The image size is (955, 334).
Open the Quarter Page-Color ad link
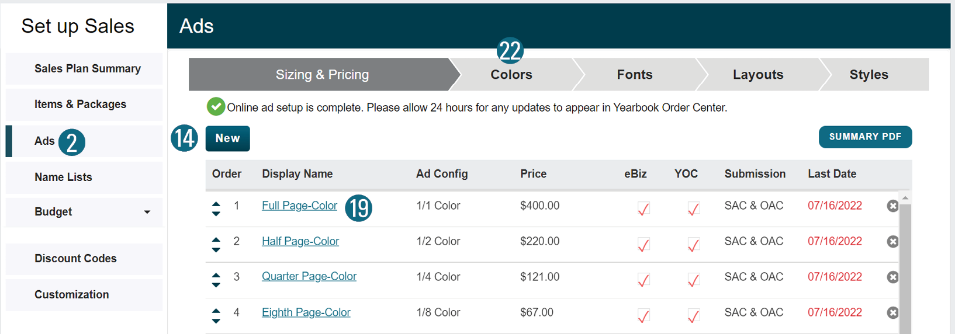click(x=309, y=276)
